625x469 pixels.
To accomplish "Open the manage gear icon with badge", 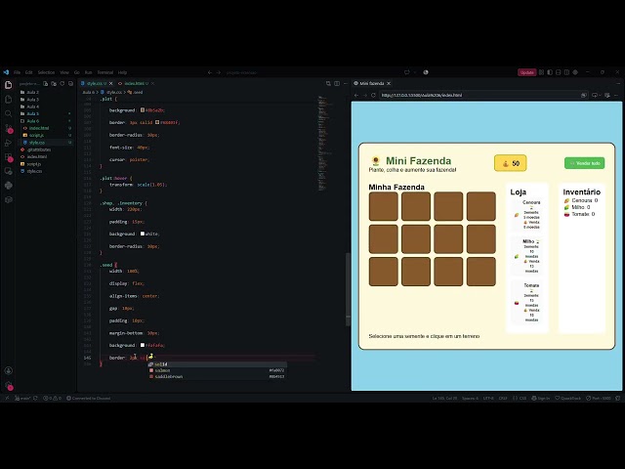I will [x=9, y=385].
